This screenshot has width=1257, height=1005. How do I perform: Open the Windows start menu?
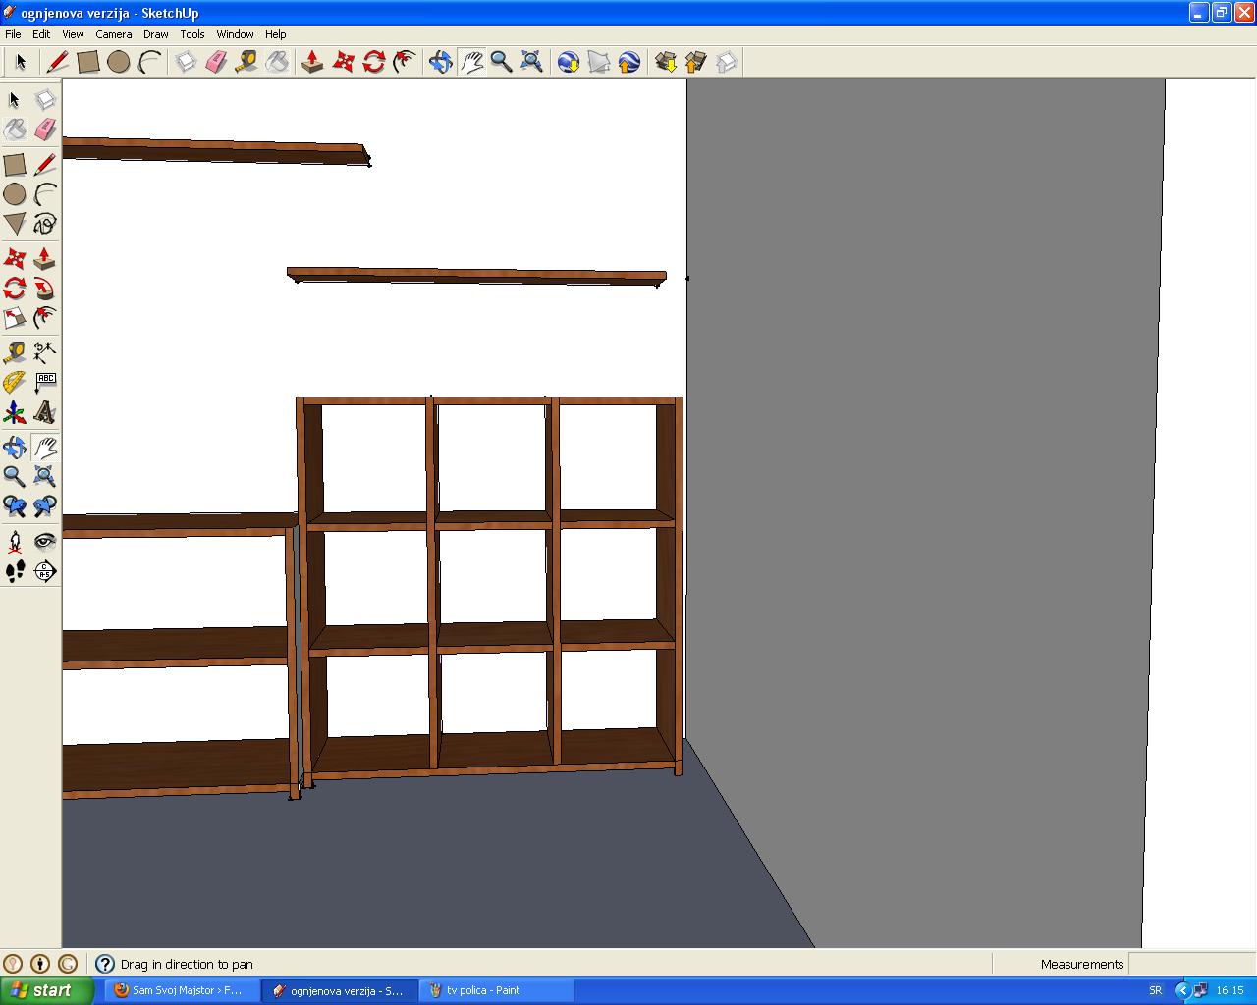46,990
